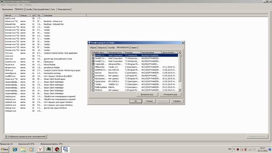Viewport: 272px width, 153px height.
Task: Uncheck the third Intel(R) startup item
Action: coord(93,61)
